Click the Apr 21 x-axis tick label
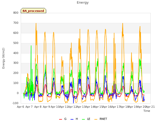This screenshot has width=166, height=124. pos(150,107)
